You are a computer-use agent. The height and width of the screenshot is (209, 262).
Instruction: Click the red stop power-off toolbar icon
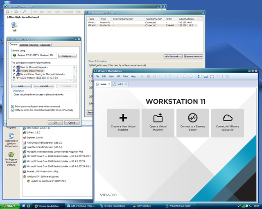(x=148, y=76)
